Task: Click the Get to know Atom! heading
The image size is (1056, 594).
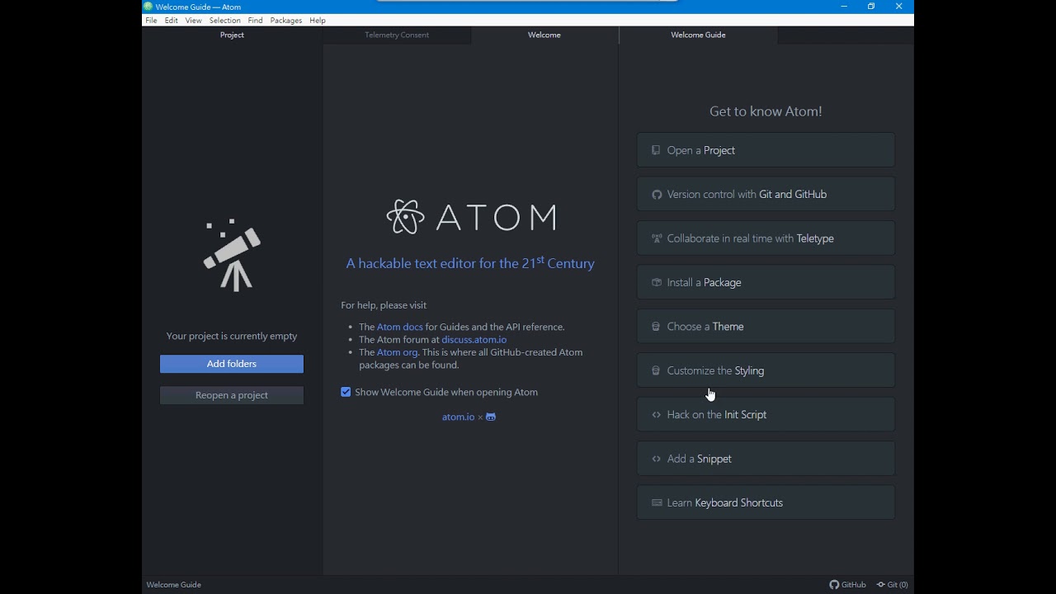Action: click(x=766, y=111)
